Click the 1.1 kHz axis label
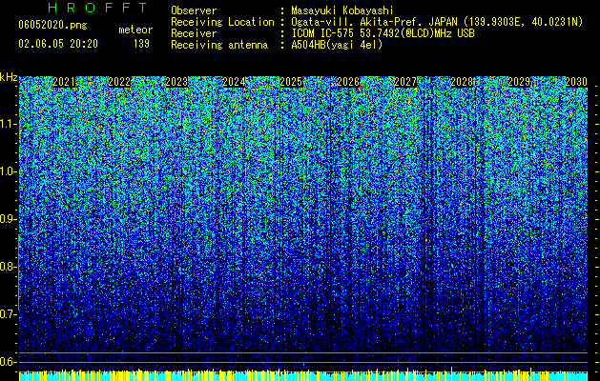The width and height of the screenshot is (600, 381). pyautogui.click(x=9, y=124)
